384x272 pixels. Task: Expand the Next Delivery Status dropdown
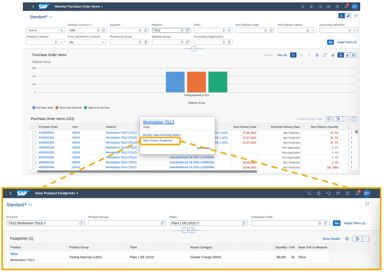tap(297, 30)
